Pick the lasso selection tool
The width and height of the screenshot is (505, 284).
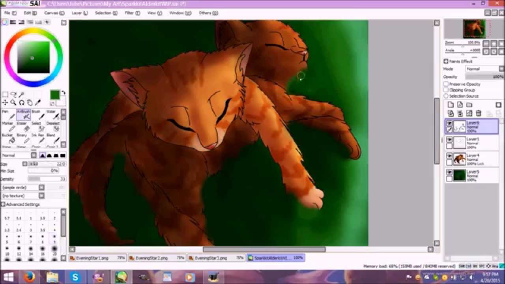click(13, 95)
